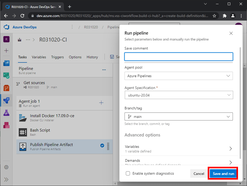The image size is (247, 186).
Task: Click the blue check on Publish Pipeline Artifact
Action: click(x=102, y=145)
